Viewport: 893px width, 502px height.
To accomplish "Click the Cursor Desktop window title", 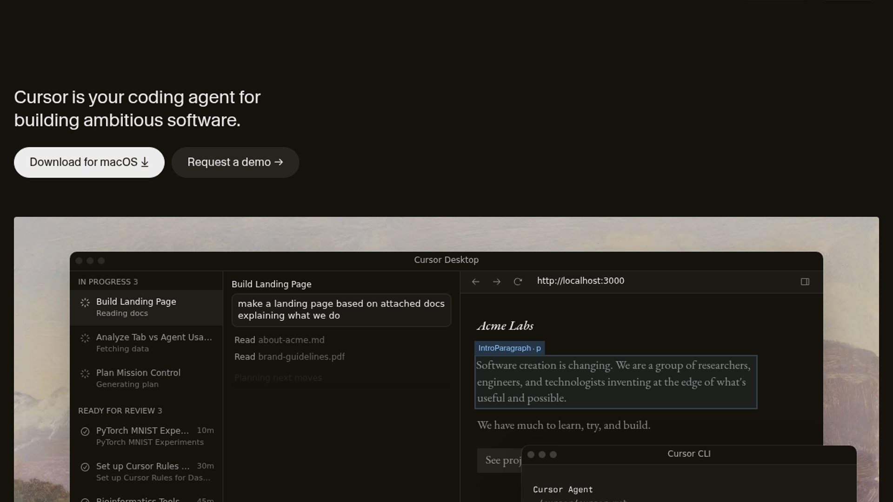I will coord(446,260).
